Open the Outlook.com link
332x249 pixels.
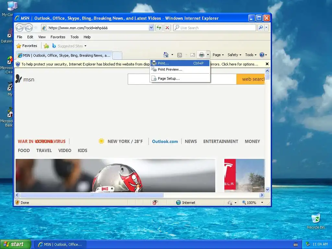[x=165, y=141]
